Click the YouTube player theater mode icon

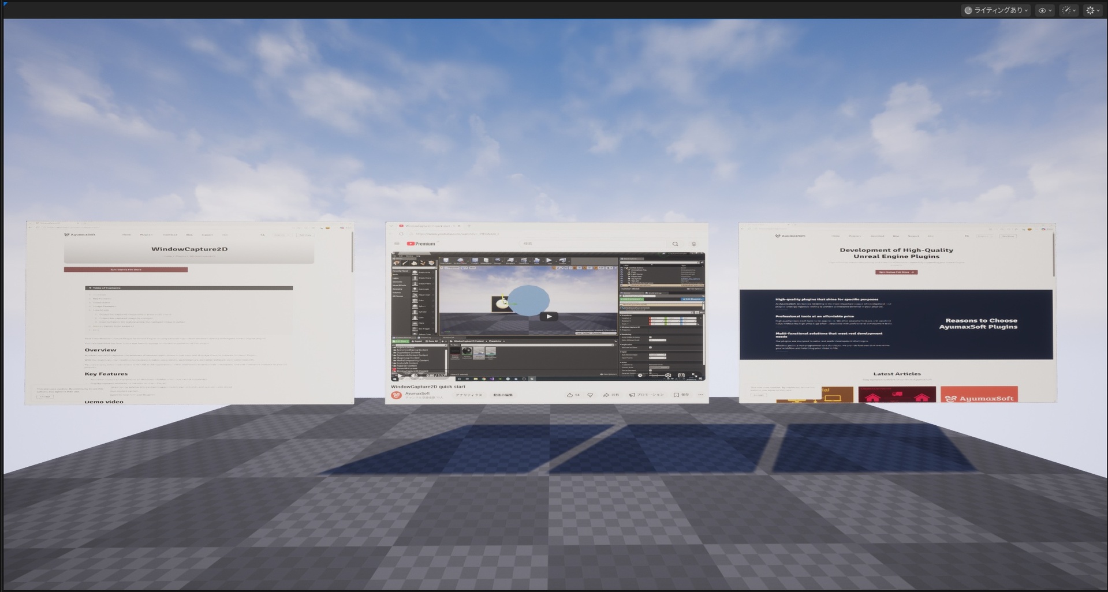(x=681, y=376)
